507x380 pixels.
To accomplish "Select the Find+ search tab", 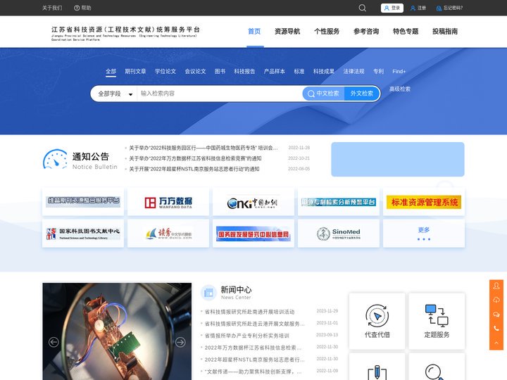I will [399, 71].
